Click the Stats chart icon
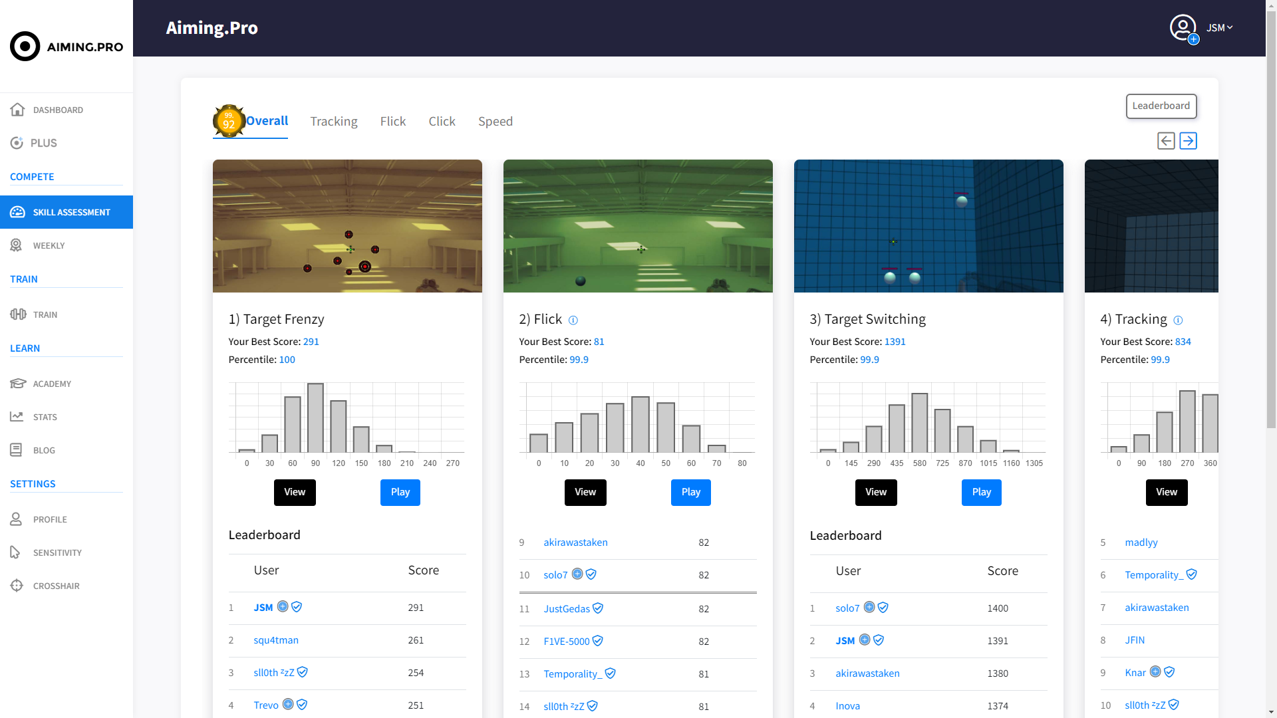This screenshot has height=718, width=1277. pyautogui.click(x=17, y=417)
